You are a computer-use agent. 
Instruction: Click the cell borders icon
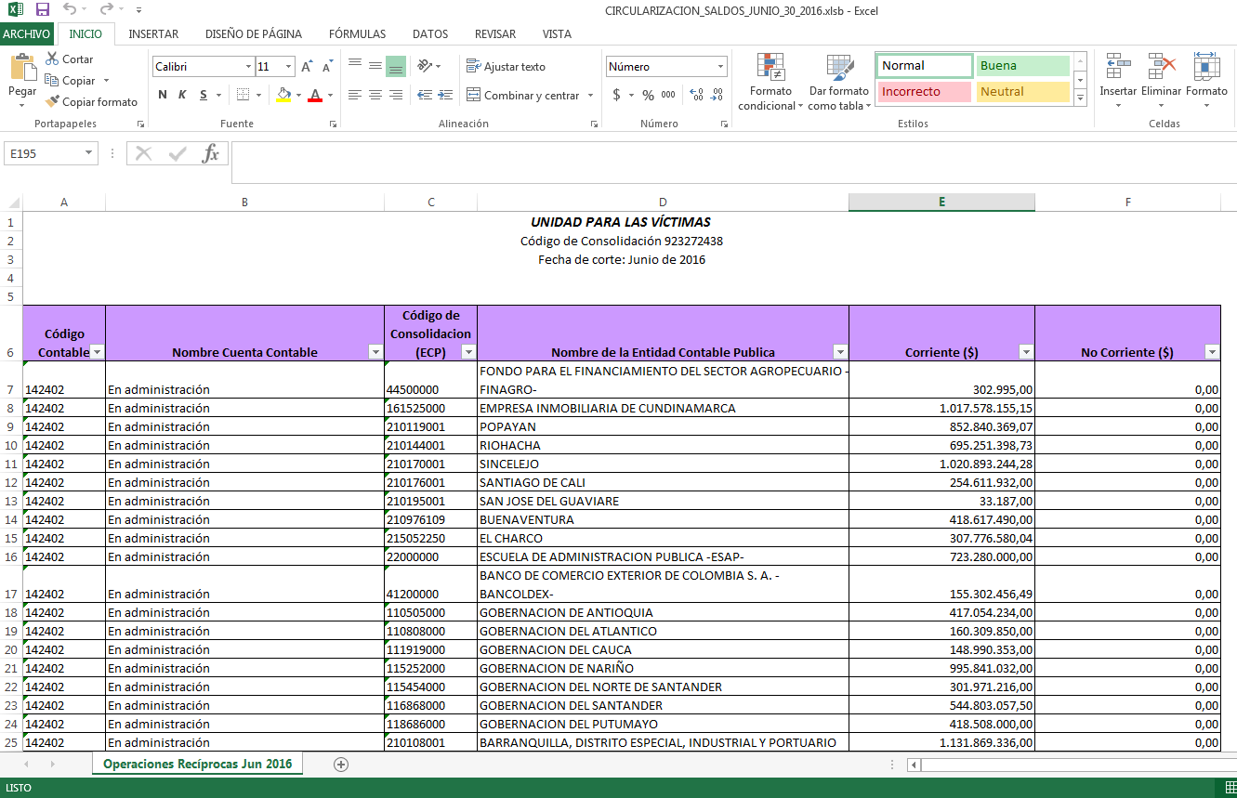[x=243, y=95]
